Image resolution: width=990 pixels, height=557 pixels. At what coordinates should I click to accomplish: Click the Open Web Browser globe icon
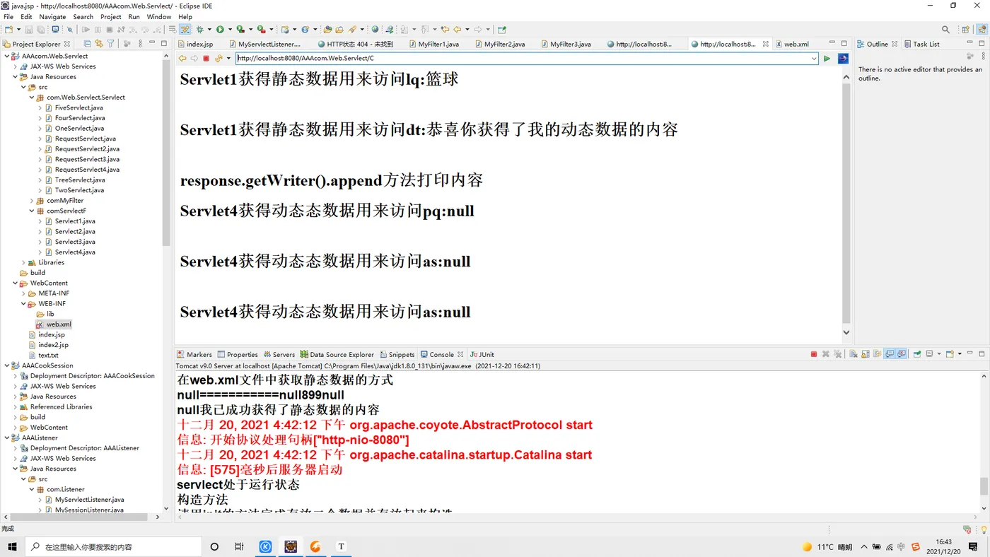375,30
